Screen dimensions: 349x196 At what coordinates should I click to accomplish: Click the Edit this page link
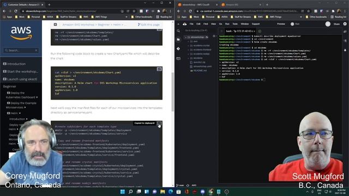click(148, 24)
